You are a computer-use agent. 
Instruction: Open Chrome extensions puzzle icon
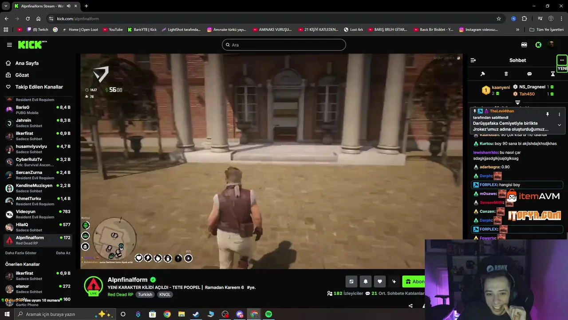[525, 19]
